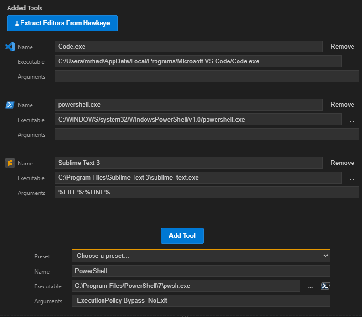
Task: Edit the sublime_text.exe executable path field
Action: coord(198,178)
